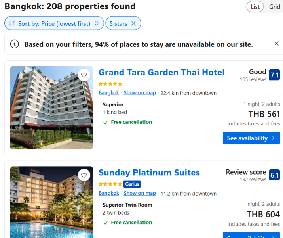Click the info icon in filter notice
Screen dimensions: 283x238
click(14, 44)
